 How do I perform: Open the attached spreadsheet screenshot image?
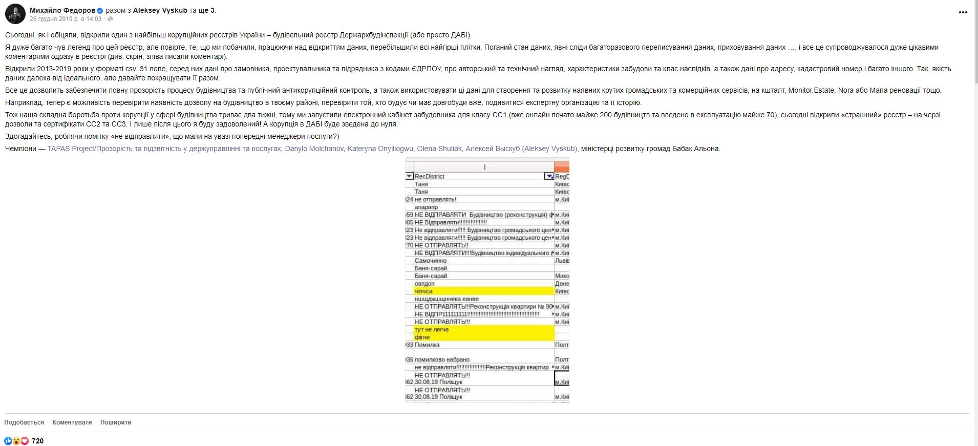(487, 280)
